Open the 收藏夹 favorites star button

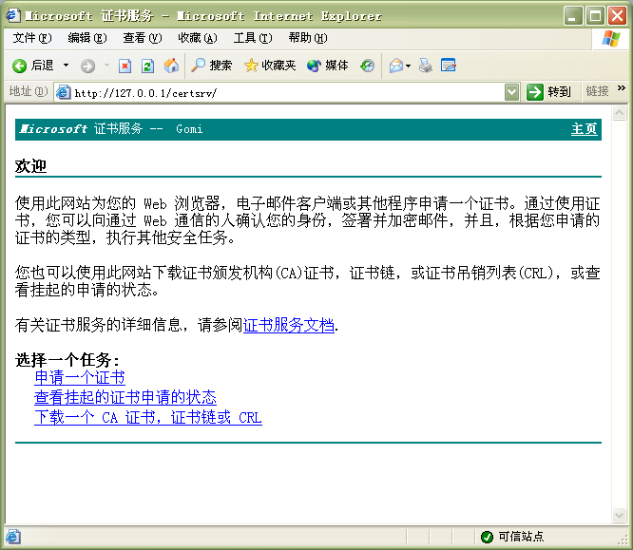pyautogui.click(x=270, y=66)
